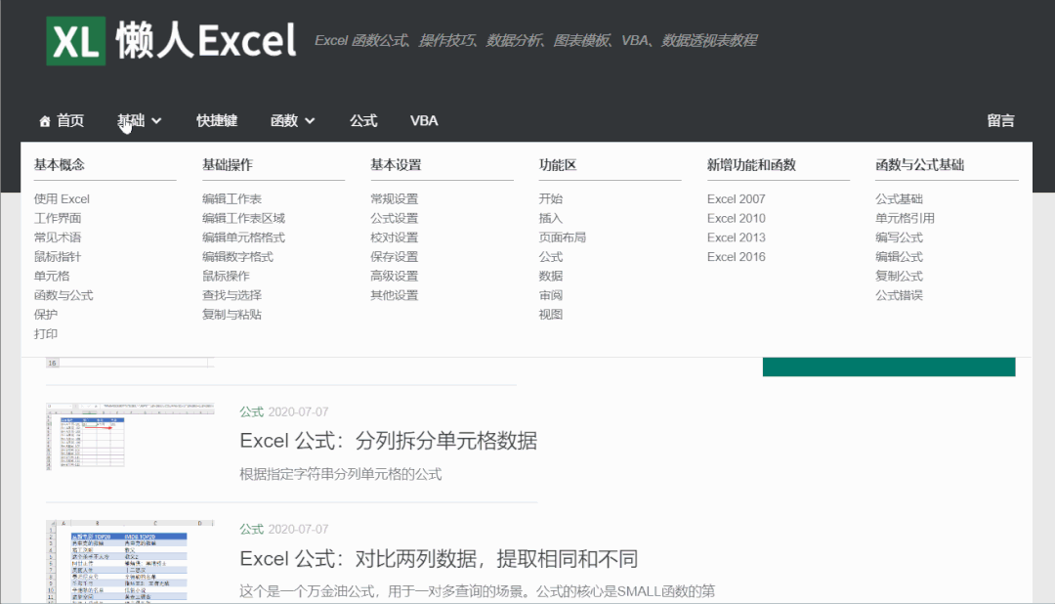Click thumbnail of 分列拆分单元格数据 article
This screenshot has width=1055, height=604.
point(130,436)
